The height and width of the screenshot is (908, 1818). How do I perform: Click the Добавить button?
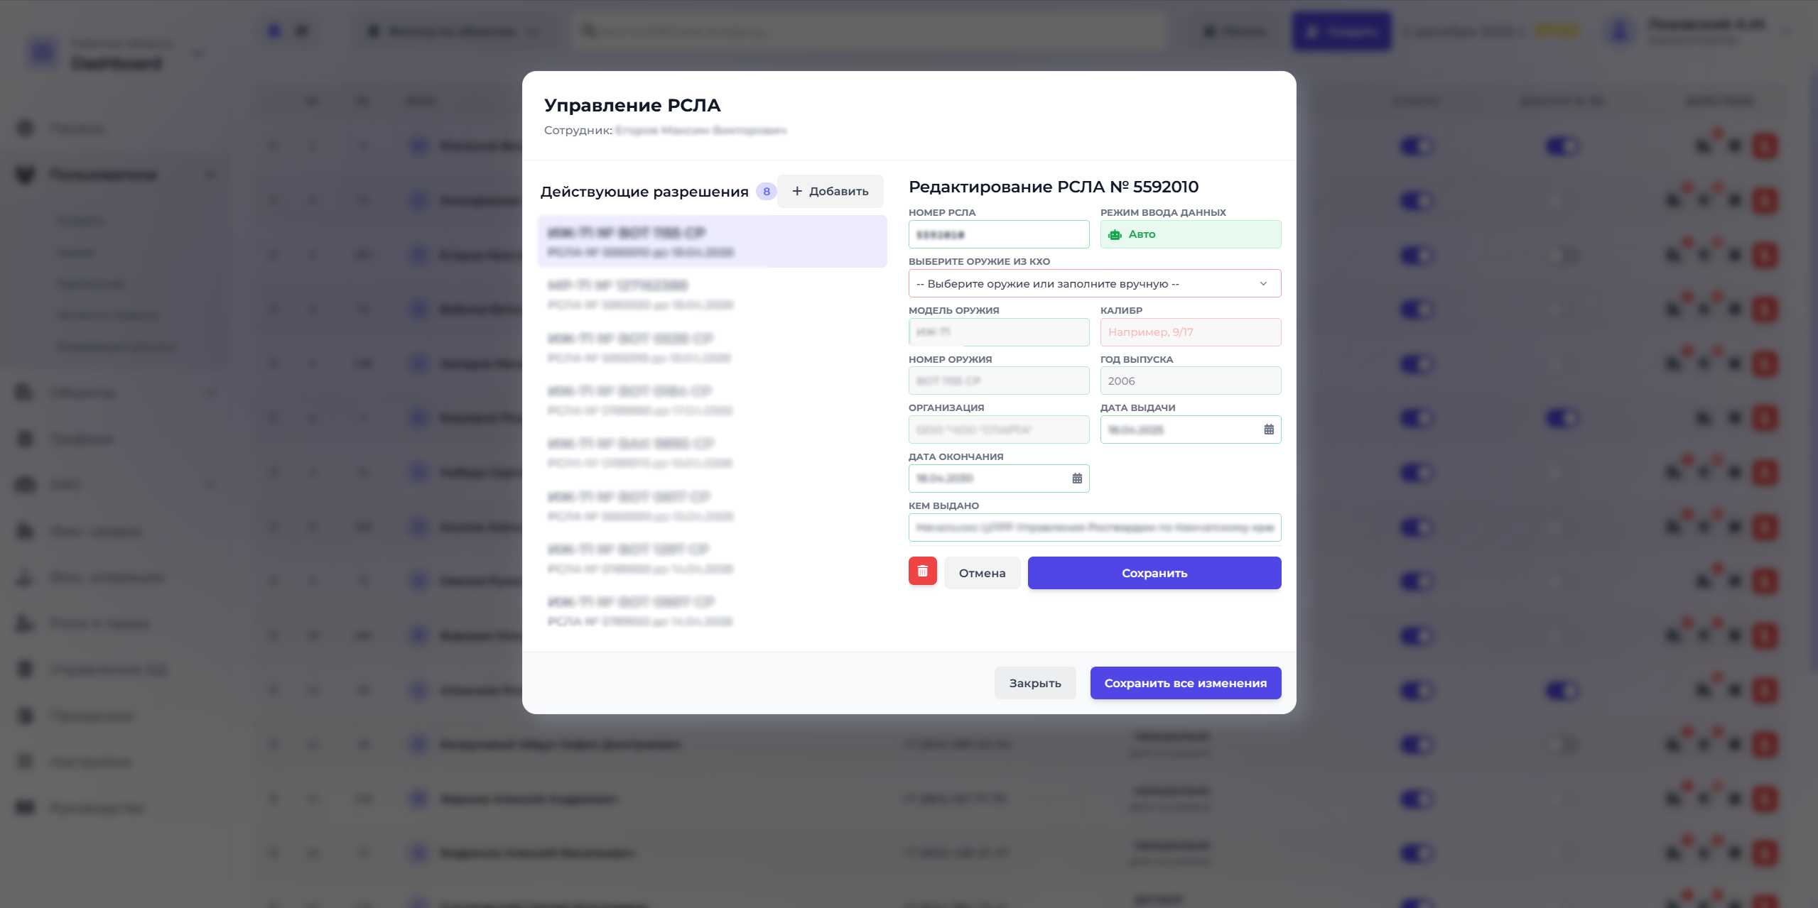[830, 191]
